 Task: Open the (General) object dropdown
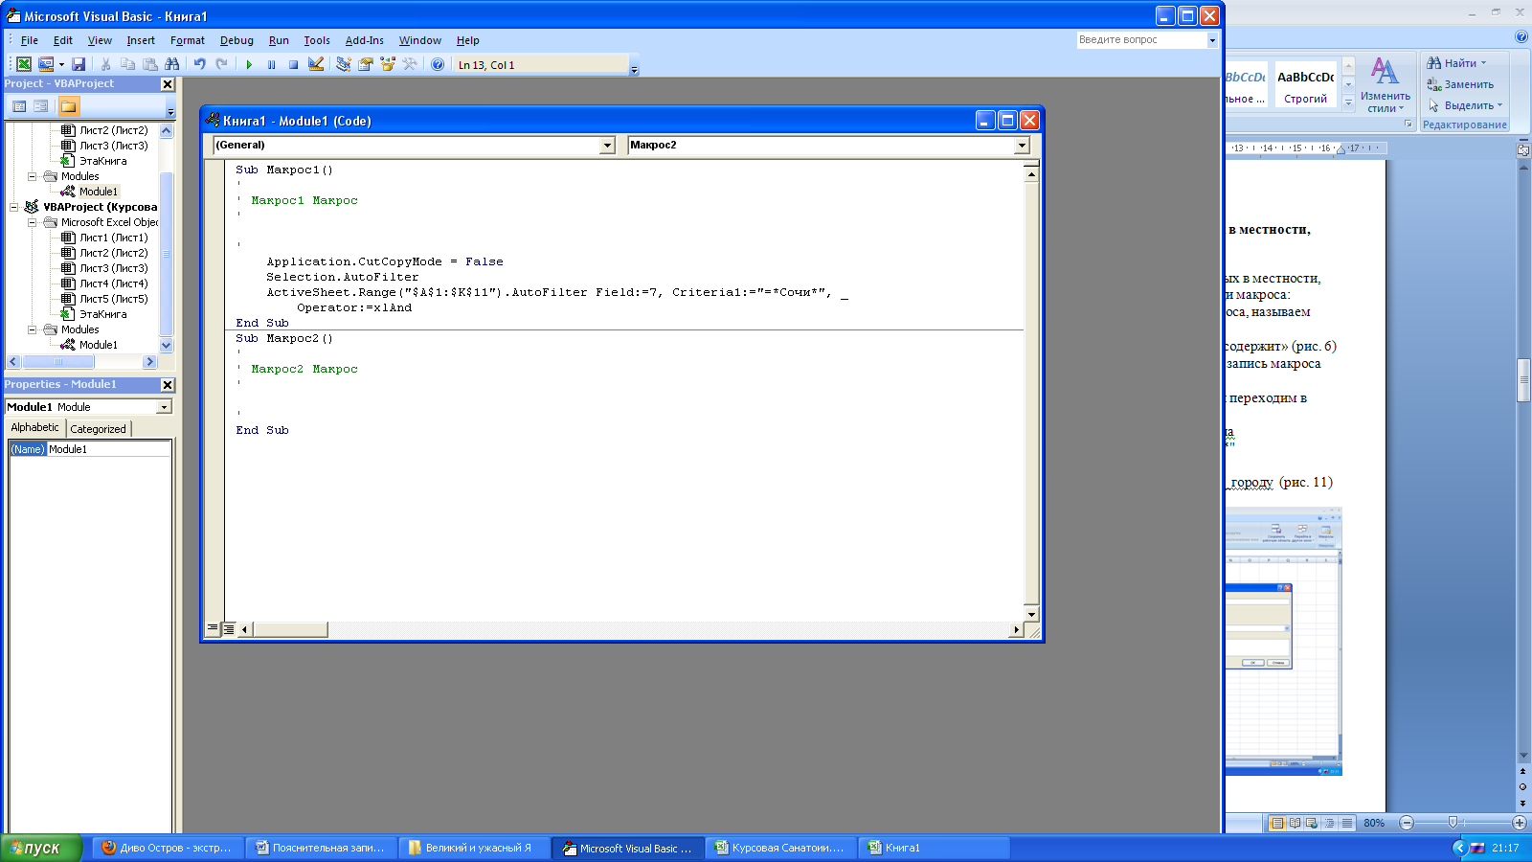pos(607,146)
